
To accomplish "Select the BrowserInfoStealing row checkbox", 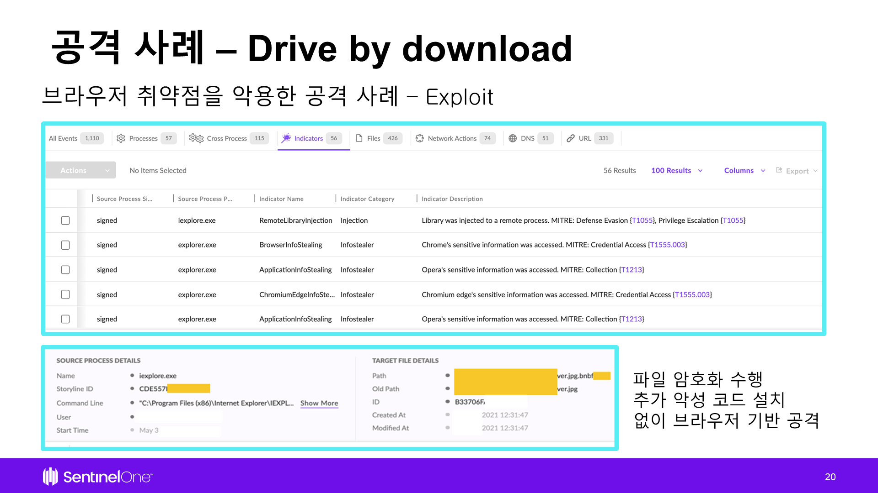I will click(65, 245).
